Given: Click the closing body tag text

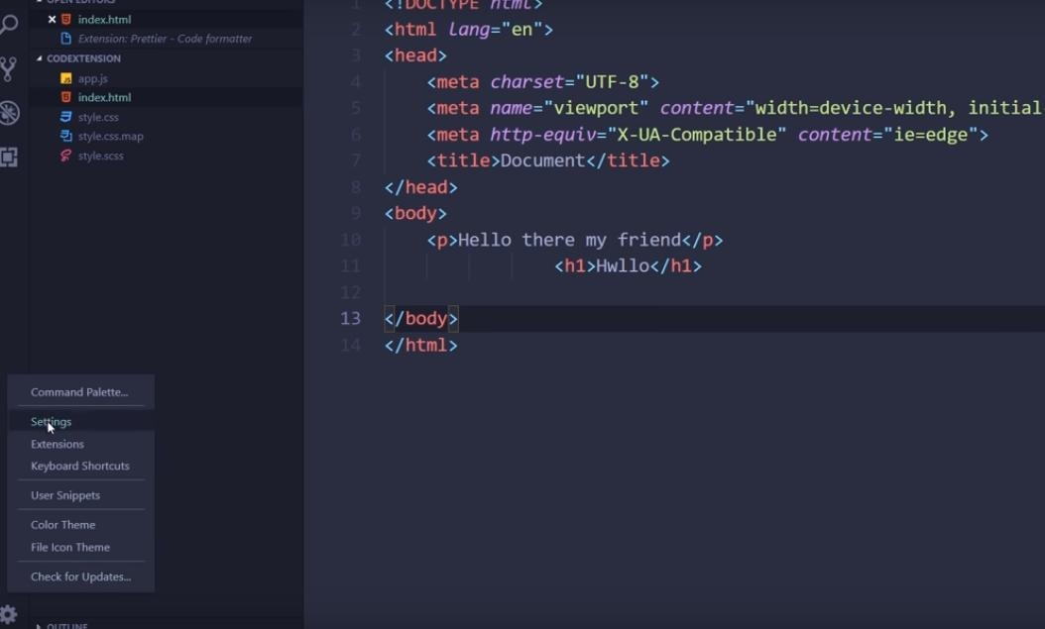Looking at the screenshot, I should point(421,319).
